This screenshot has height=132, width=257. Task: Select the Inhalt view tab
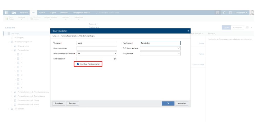tap(226, 27)
